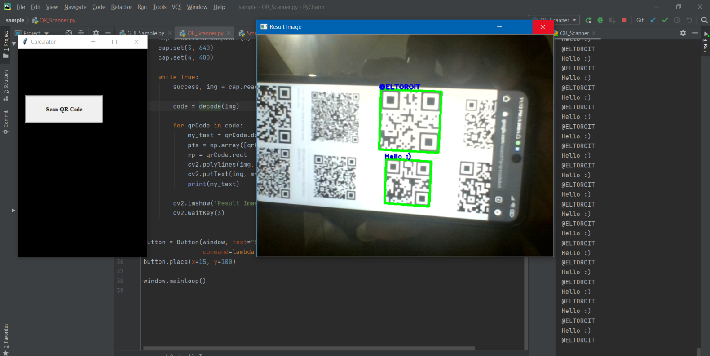
Task: Toggle the Project side tool button
Action: click(6, 44)
